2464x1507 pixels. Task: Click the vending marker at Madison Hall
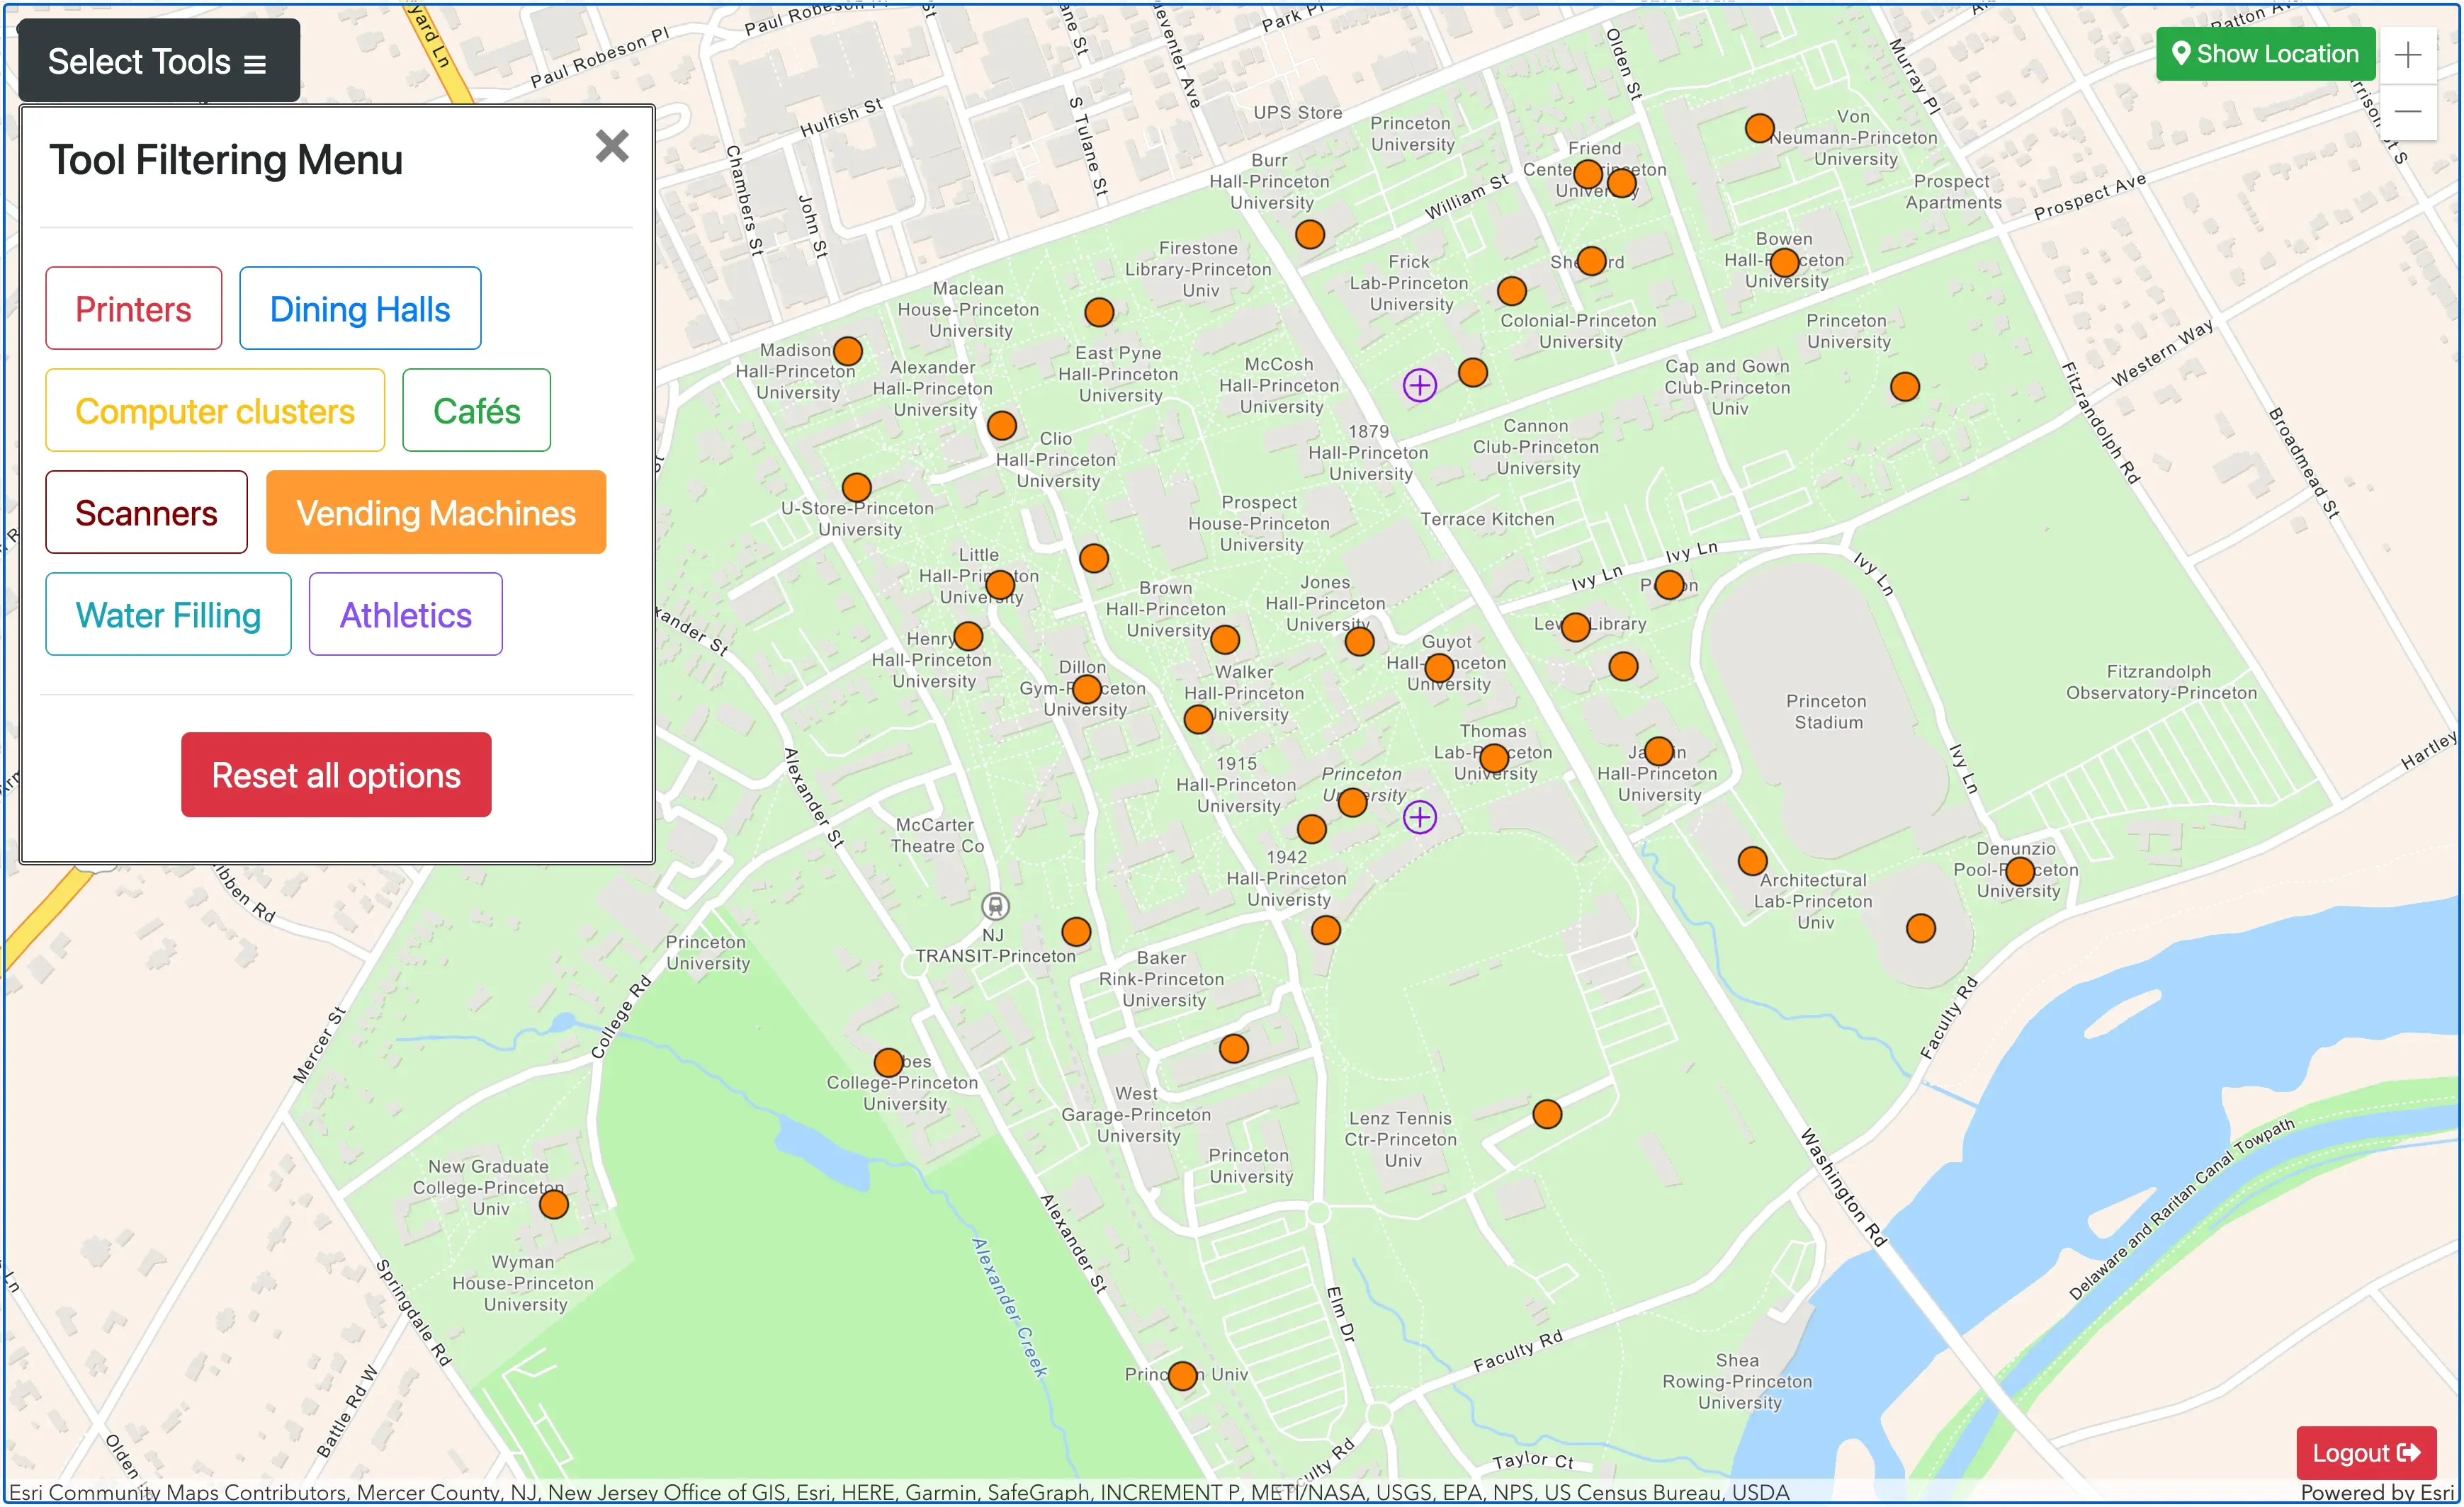[847, 352]
